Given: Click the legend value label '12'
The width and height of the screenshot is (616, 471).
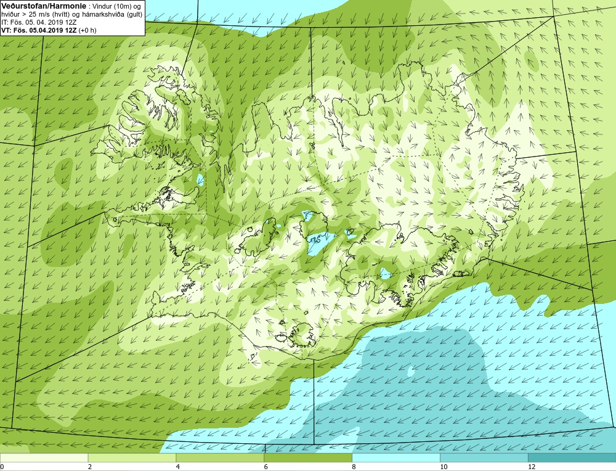Looking at the screenshot, I should pyautogui.click(x=532, y=467).
